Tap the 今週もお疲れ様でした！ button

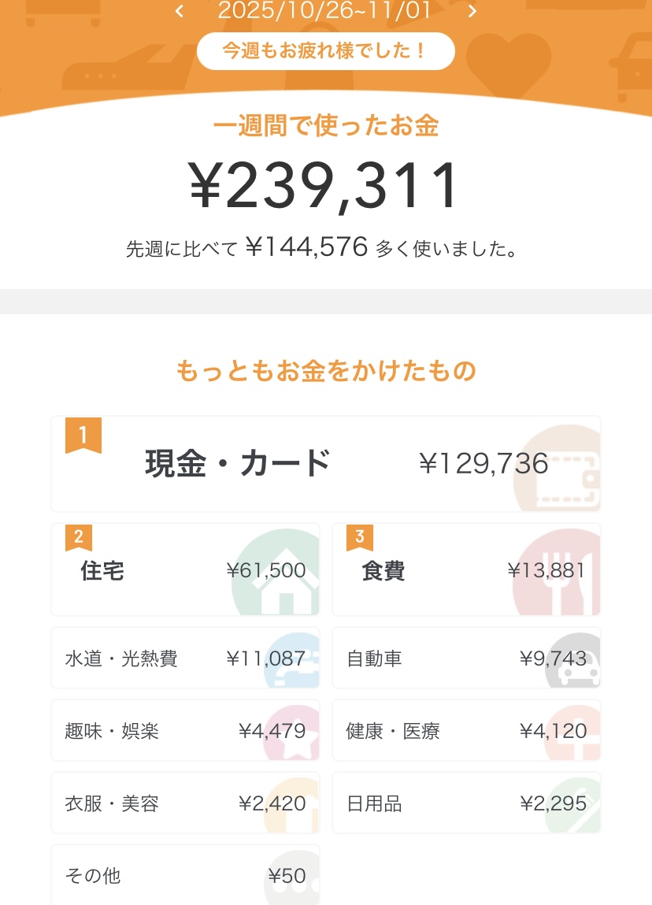pyautogui.click(x=325, y=51)
